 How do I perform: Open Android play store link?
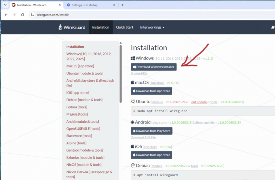click(159, 123)
